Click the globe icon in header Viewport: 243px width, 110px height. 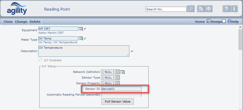pos(208,9)
